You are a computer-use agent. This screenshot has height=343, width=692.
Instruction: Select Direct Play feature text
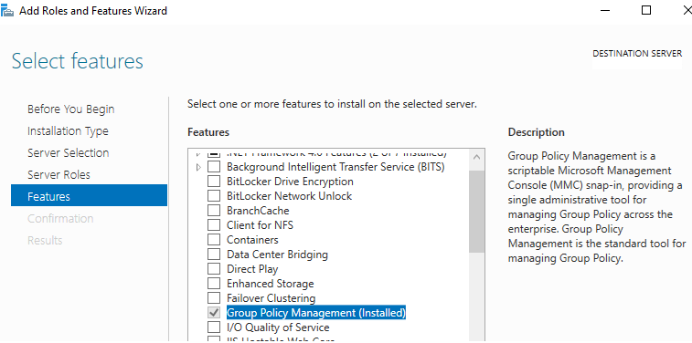click(252, 269)
